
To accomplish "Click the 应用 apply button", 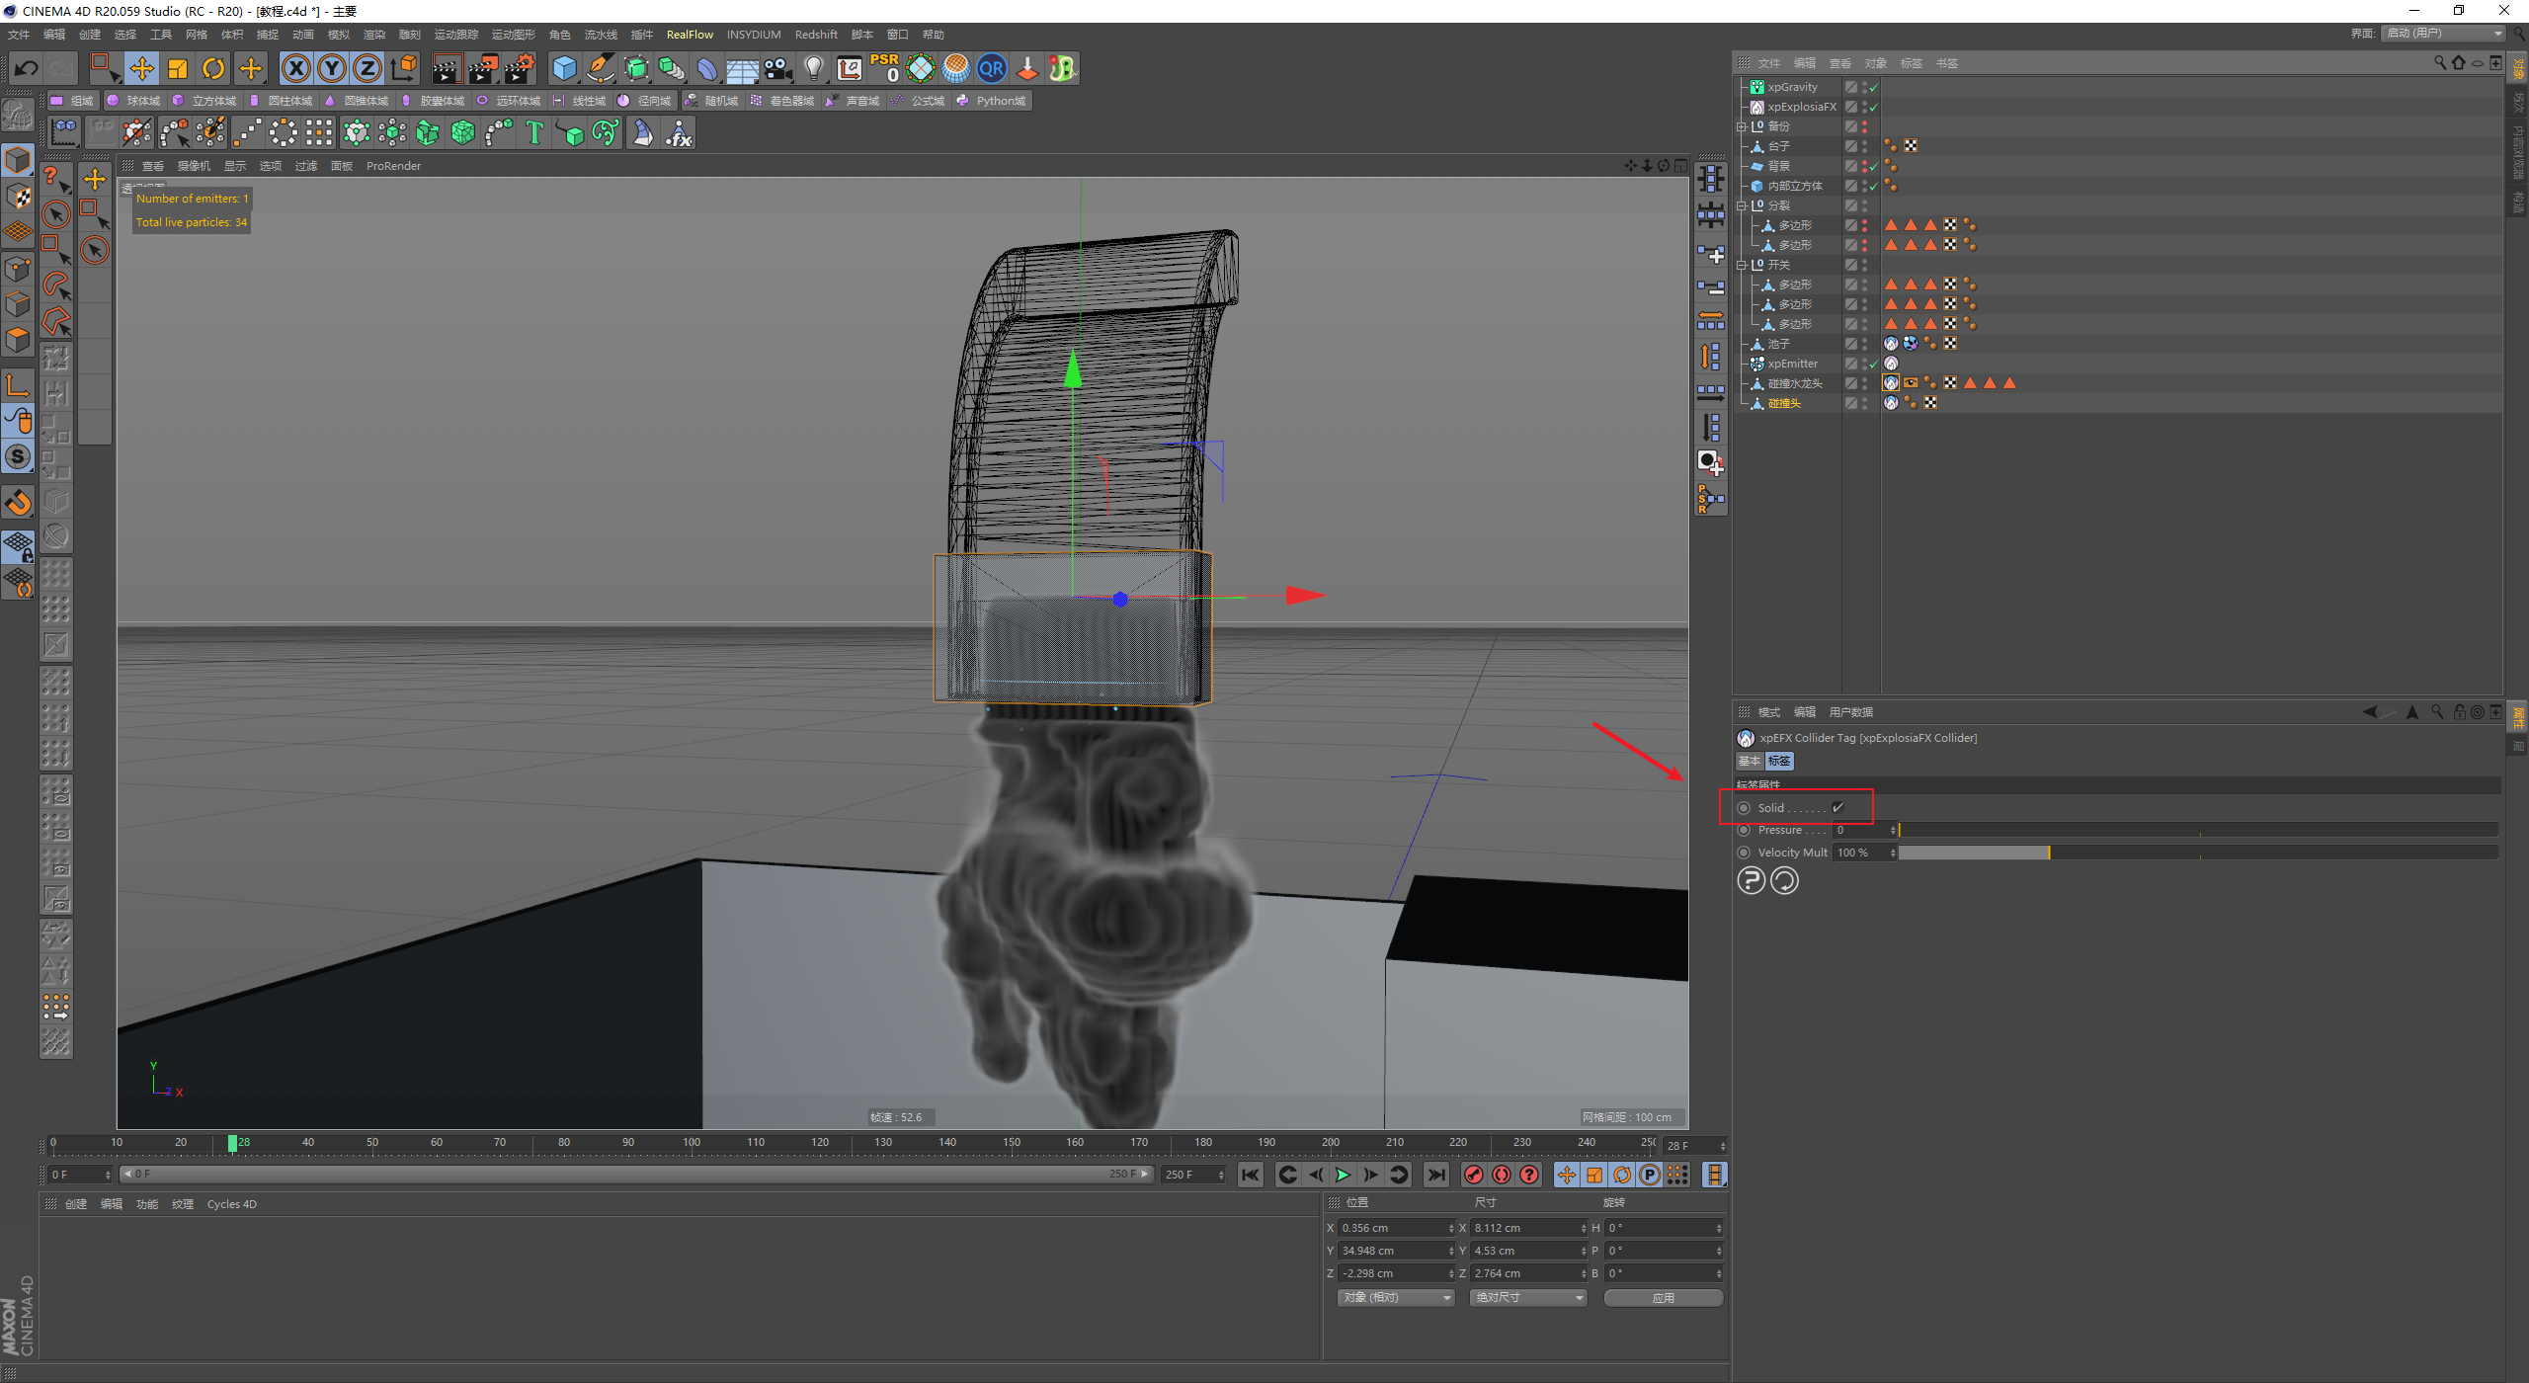I will pyautogui.click(x=1663, y=1297).
